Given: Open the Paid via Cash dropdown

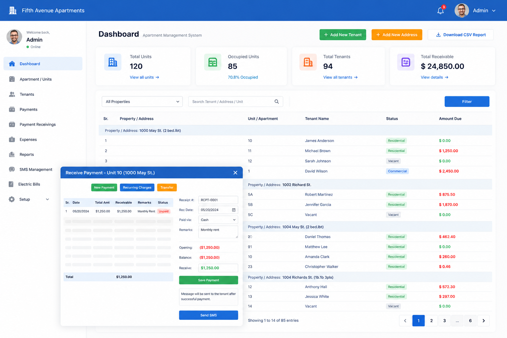Looking at the screenshot, I should tap(218, 220).
